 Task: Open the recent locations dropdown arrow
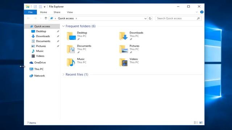pyautogui.click(x=41, y=18)
